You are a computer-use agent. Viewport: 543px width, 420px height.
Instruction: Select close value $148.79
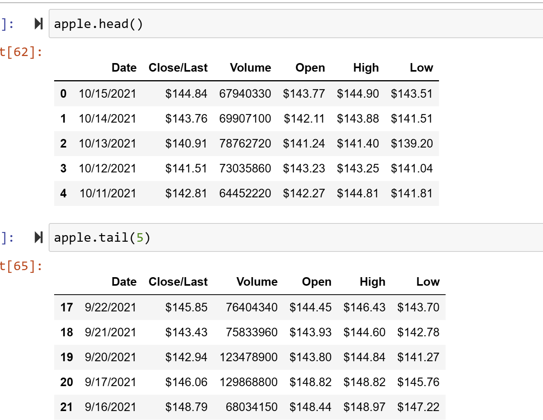(x=186, y=407)
